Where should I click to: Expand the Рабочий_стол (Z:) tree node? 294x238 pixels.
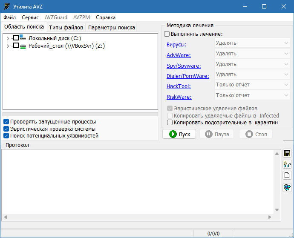tap(8, 46)
